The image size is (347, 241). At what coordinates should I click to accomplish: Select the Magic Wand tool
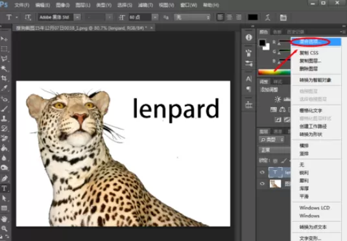tap(4, 68)
